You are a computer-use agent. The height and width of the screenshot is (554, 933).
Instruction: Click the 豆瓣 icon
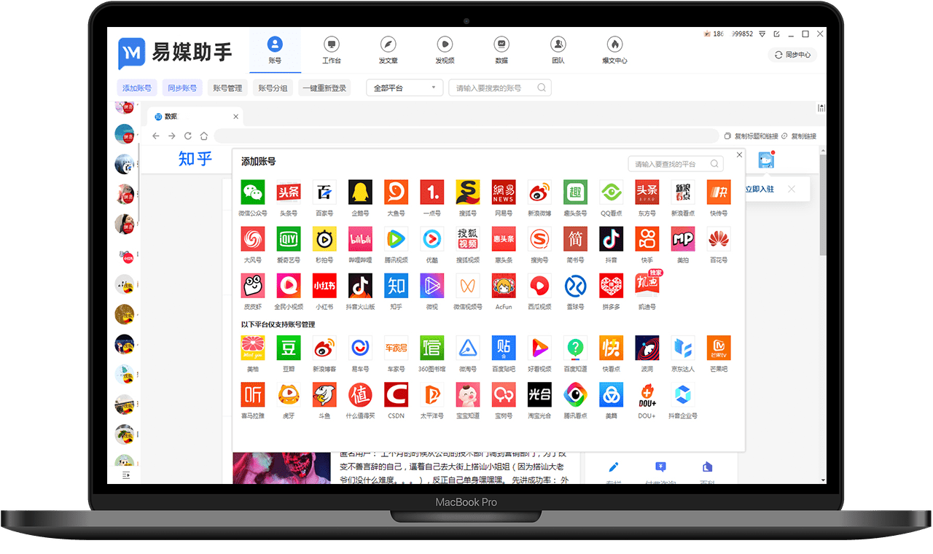coord(289,348)
